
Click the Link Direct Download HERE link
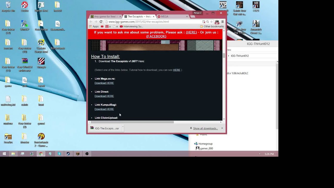point(104,96)
